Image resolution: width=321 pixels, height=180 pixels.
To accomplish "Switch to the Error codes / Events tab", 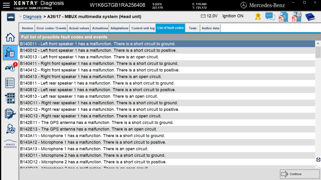I will [x=51, y=28].
